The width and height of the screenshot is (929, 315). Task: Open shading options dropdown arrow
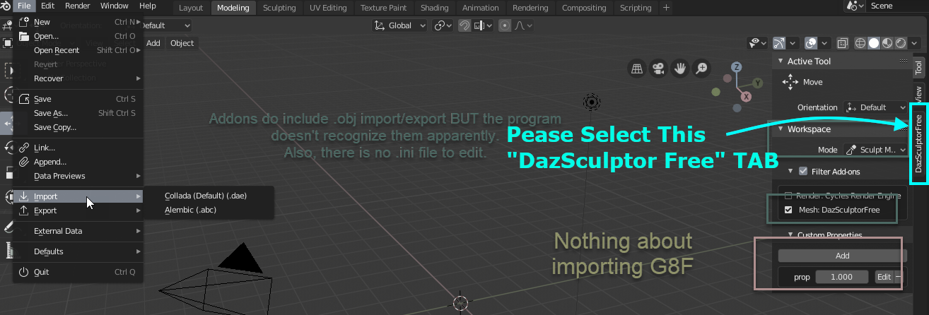click(x=913, y=43)
